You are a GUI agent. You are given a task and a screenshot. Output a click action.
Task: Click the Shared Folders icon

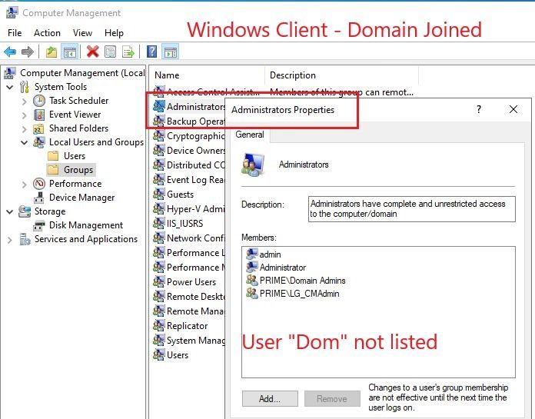[x=38, y=128]
